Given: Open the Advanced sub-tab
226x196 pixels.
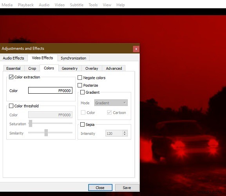Looking at the screenshot, I should click(x=114, y=68).
